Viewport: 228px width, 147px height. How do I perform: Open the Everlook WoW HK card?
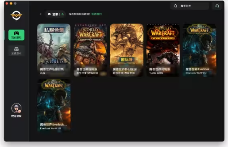pyautogui.click(x=54, y=105)
